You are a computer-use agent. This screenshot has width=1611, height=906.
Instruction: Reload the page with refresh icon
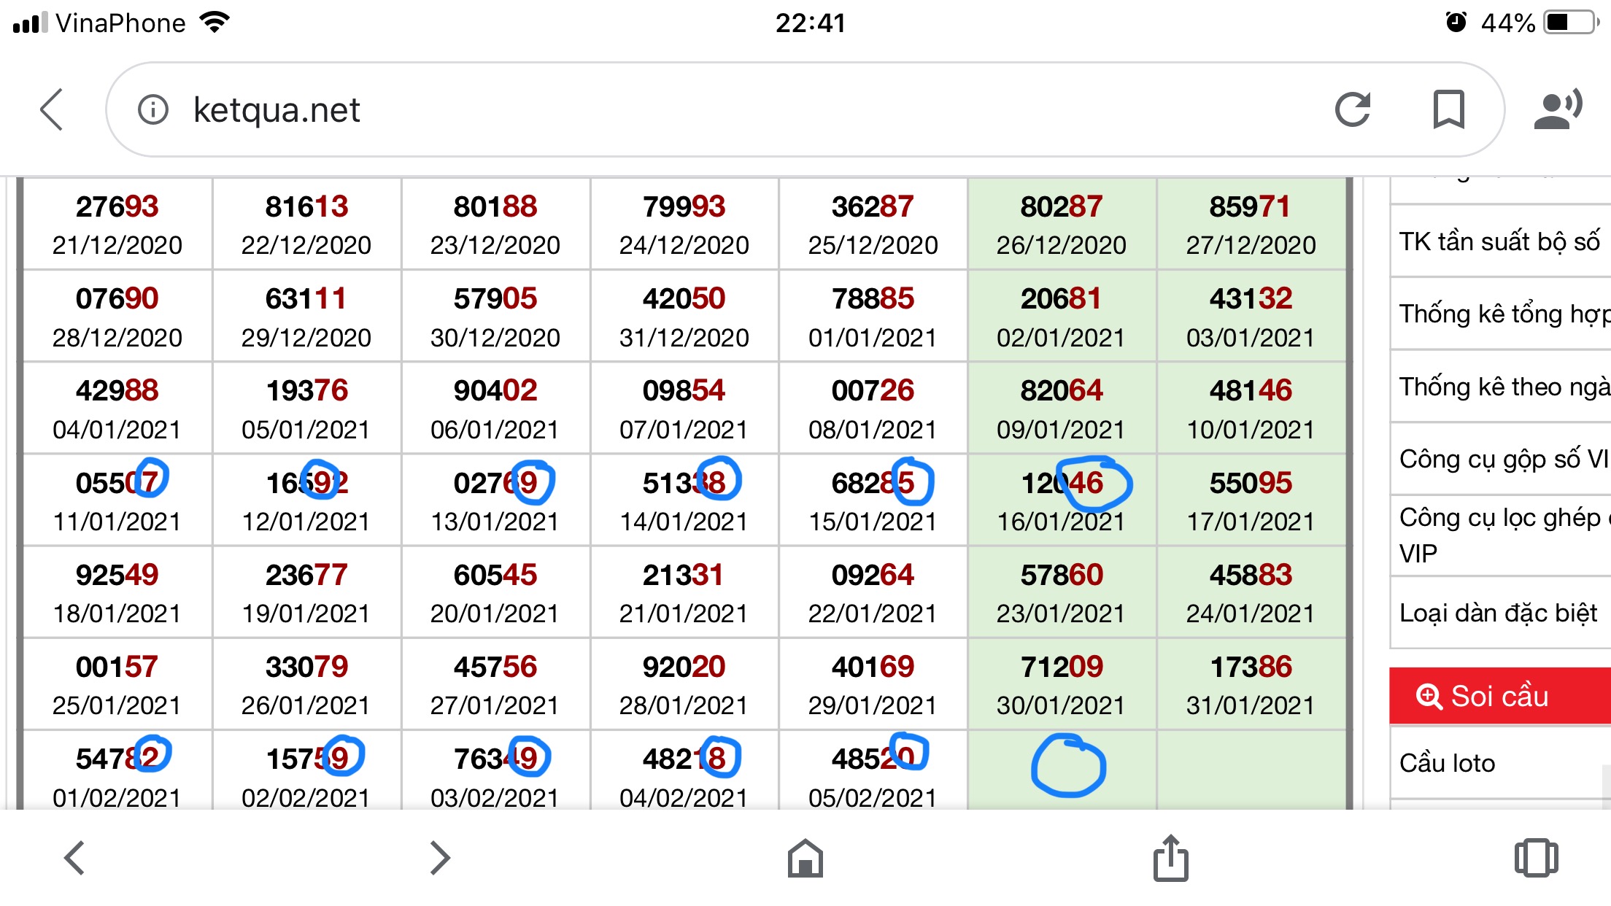pos(1352,110)
